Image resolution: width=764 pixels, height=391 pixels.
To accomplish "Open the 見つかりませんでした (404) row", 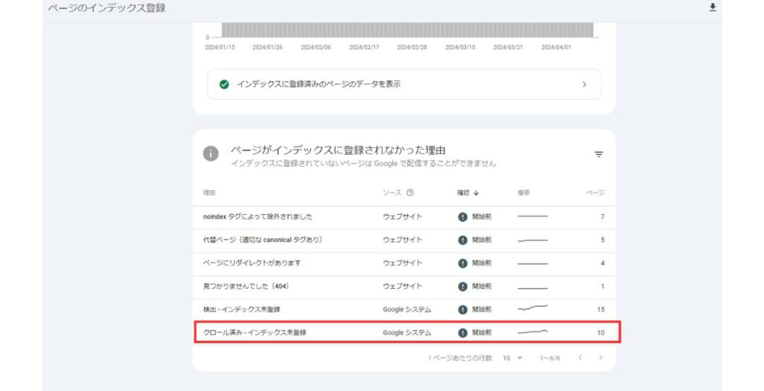I will click(404, 287).
